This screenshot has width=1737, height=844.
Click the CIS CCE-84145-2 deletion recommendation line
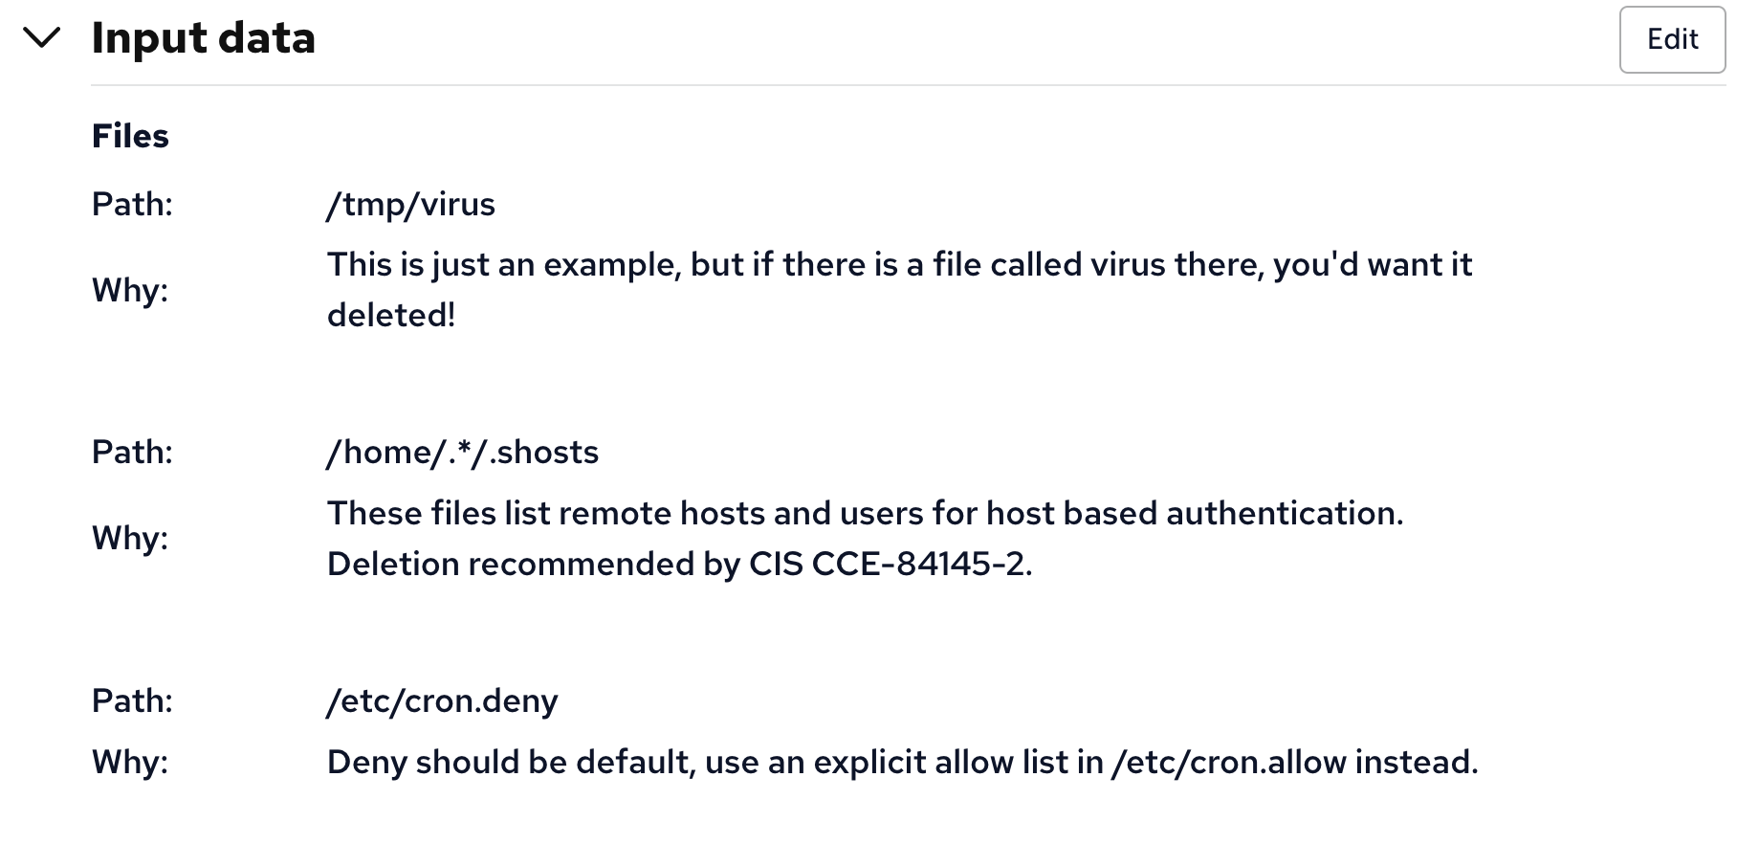(680, 564)
